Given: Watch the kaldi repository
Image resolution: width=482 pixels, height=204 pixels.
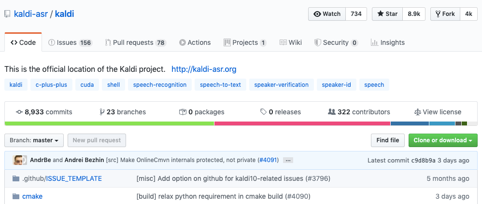Looking at the screenshot, I should [x=327, y=14].
